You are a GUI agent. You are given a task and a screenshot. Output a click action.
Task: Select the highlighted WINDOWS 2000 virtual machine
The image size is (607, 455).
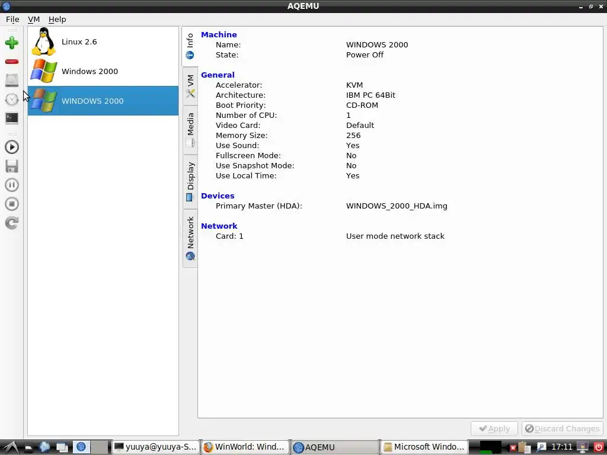103,101
